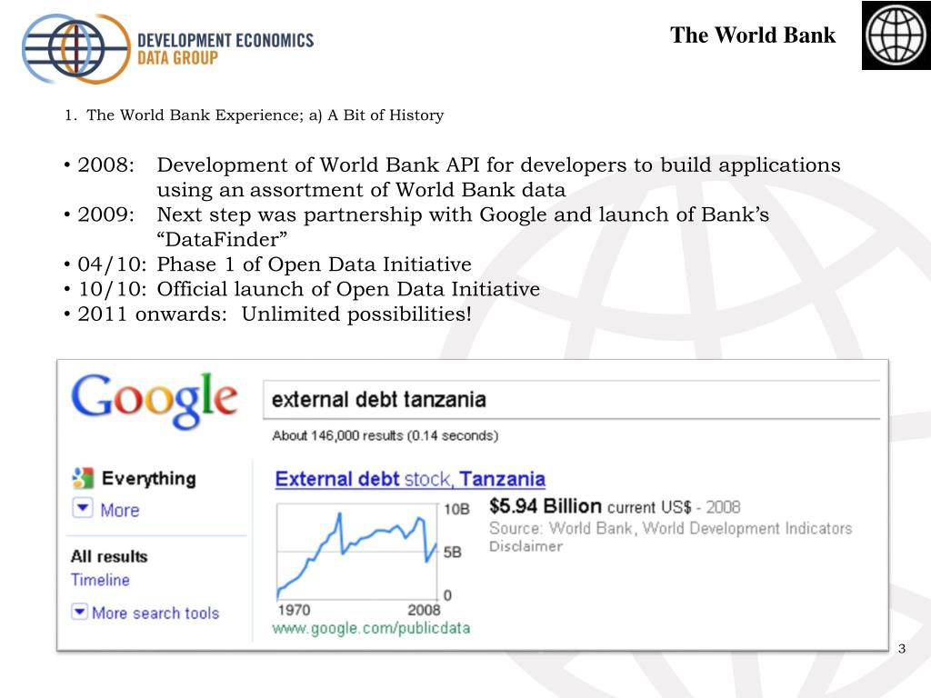
Task: Click the All results heading
Action: click(x=109, y=557)
